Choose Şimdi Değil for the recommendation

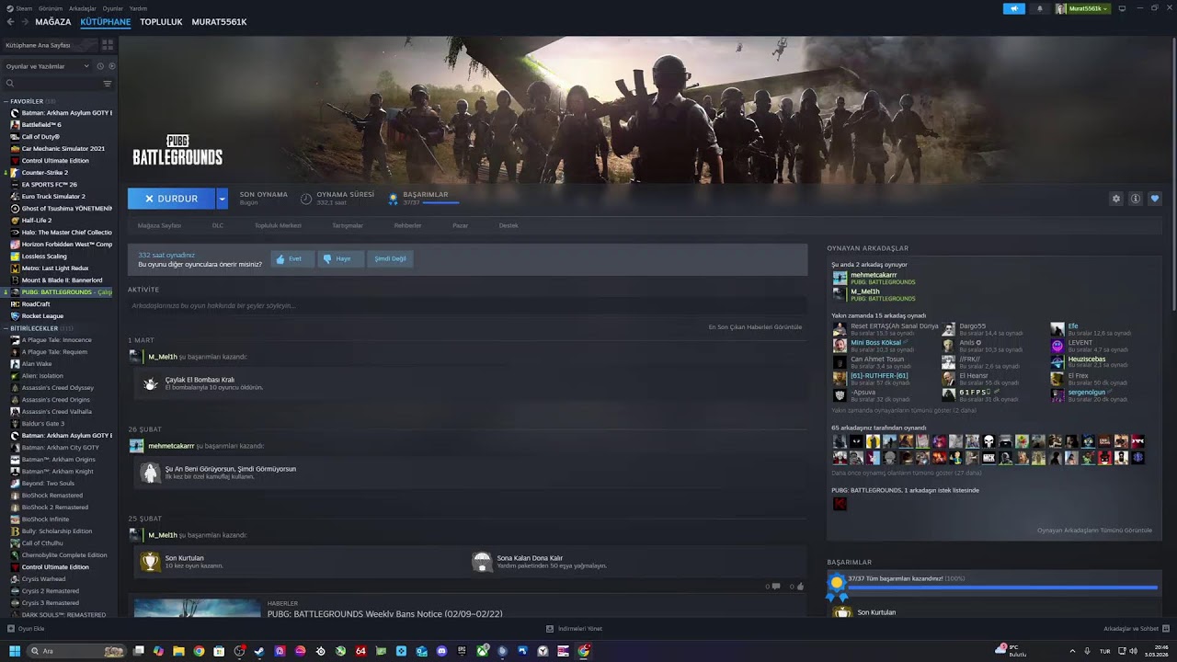[x=390, y=259]
